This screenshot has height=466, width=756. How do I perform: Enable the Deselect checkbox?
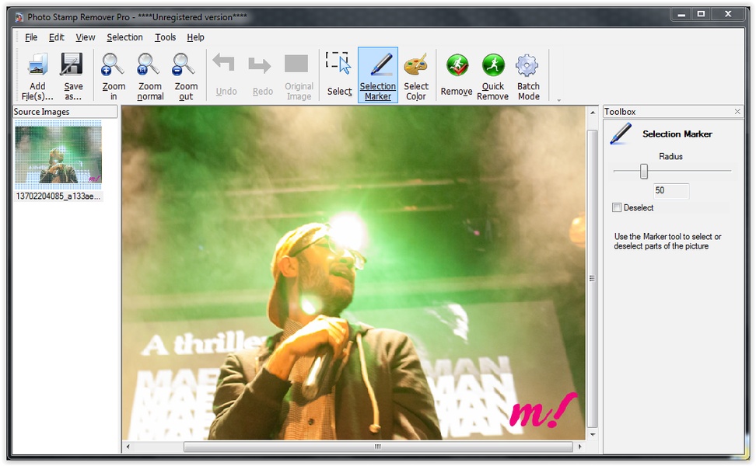(x=617, y=207)
